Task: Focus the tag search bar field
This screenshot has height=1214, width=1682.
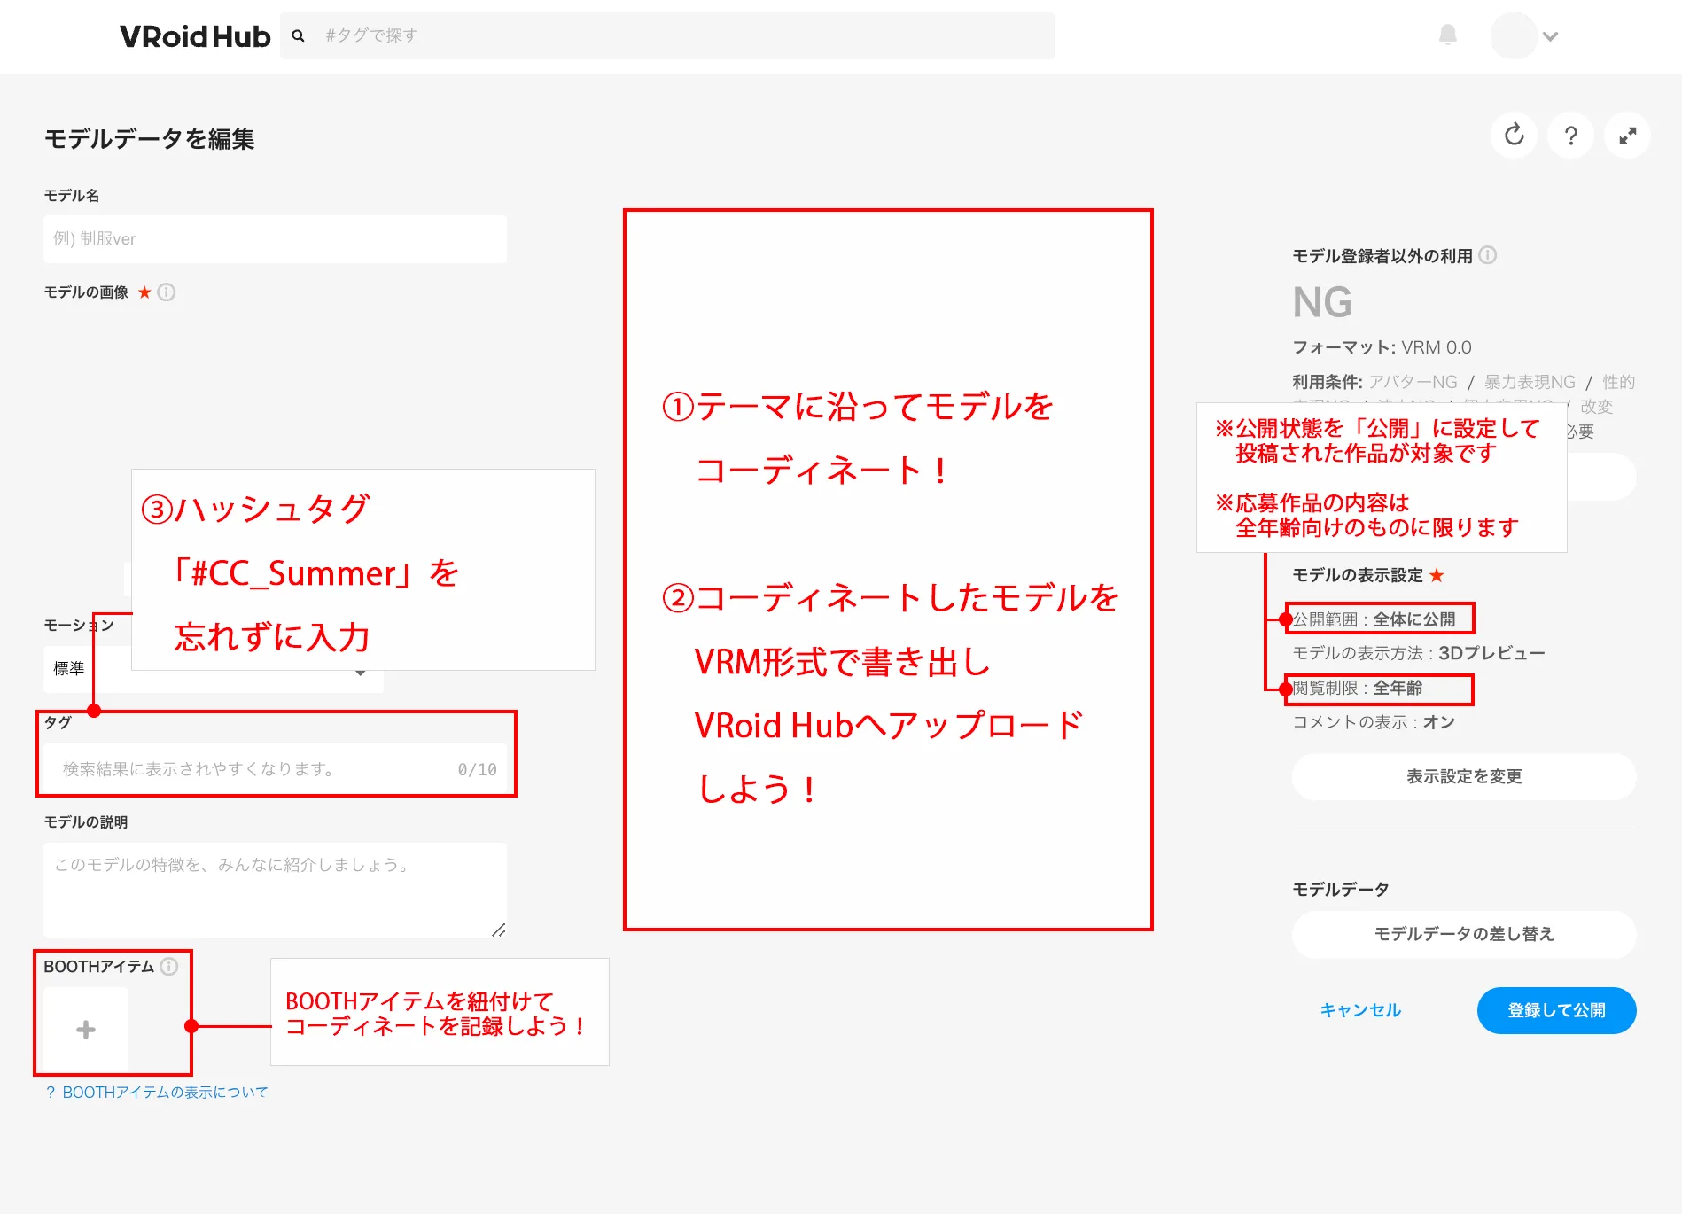Action: (x=668, y=36)
